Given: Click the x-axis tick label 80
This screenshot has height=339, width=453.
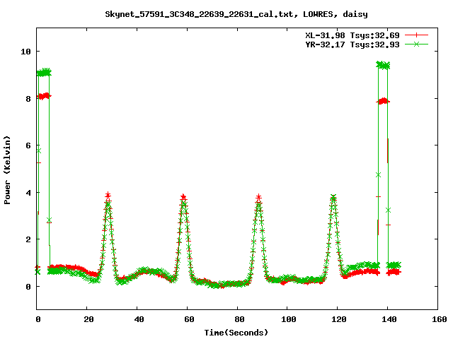Looking at the screenshot, I should (239, 319).
